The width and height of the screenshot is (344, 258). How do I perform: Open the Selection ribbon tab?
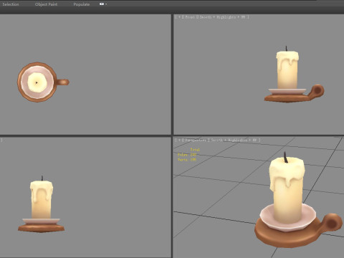pyautogui.click(x=11, y=4)
